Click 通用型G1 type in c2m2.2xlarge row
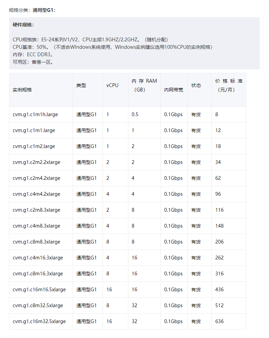The width and height of the screenshot is (269, 338). pos(86,162)
